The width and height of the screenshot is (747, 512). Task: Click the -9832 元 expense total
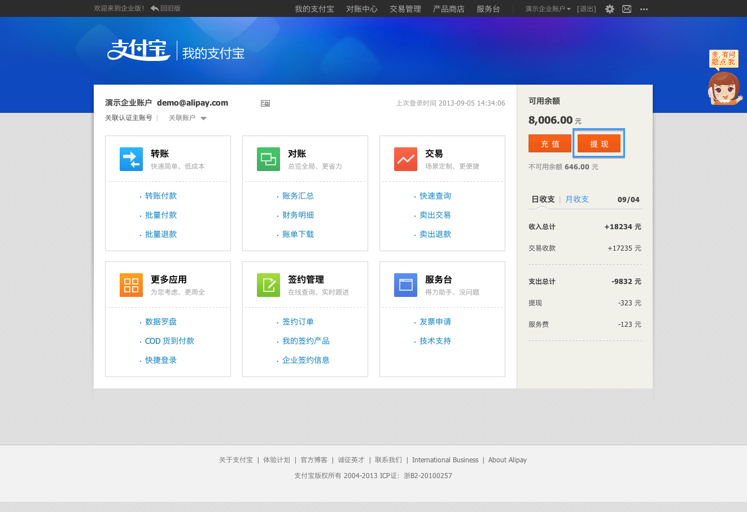pos(627,282)
